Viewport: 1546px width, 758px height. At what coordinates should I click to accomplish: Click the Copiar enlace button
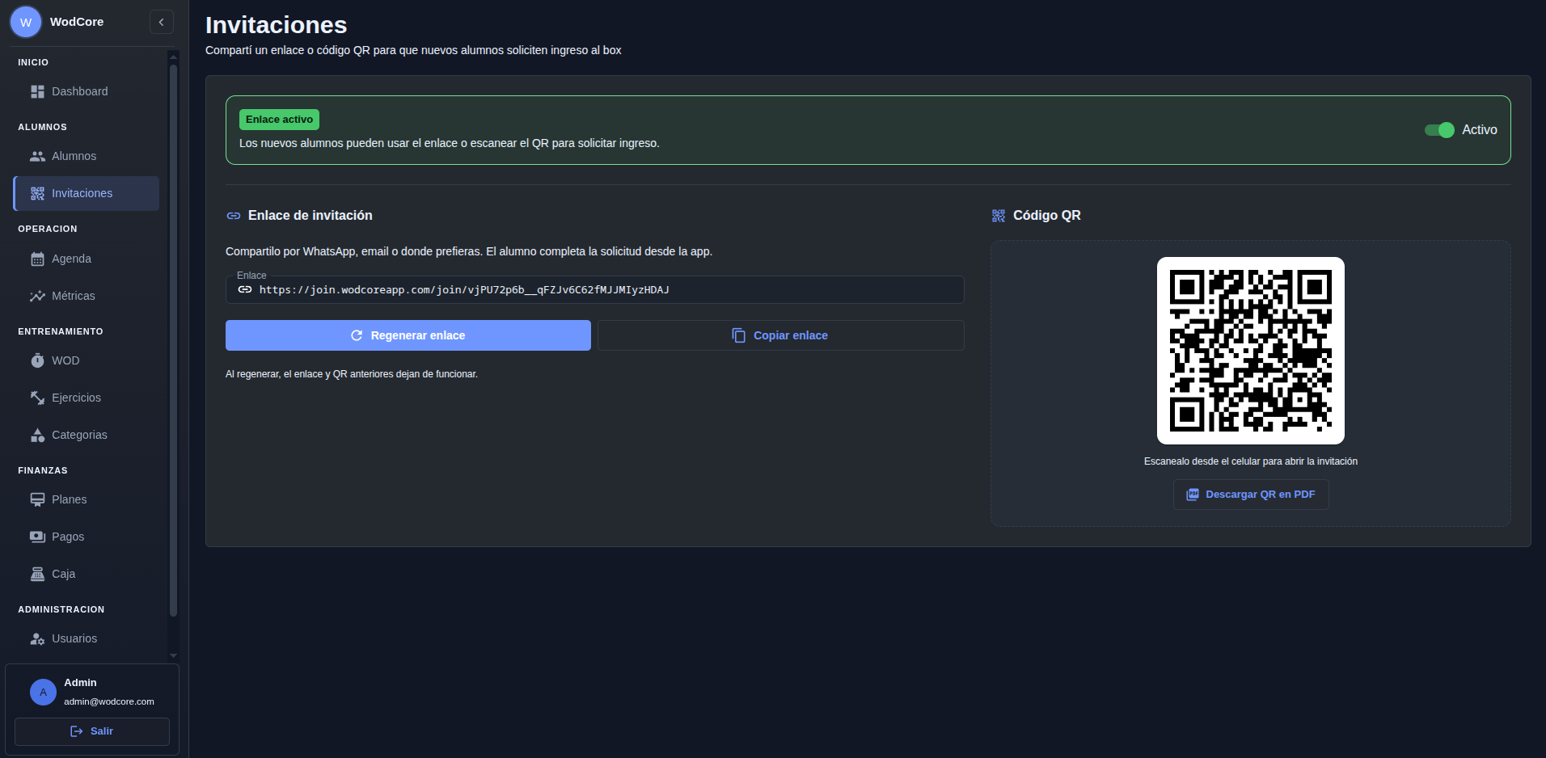pos(780,335)
